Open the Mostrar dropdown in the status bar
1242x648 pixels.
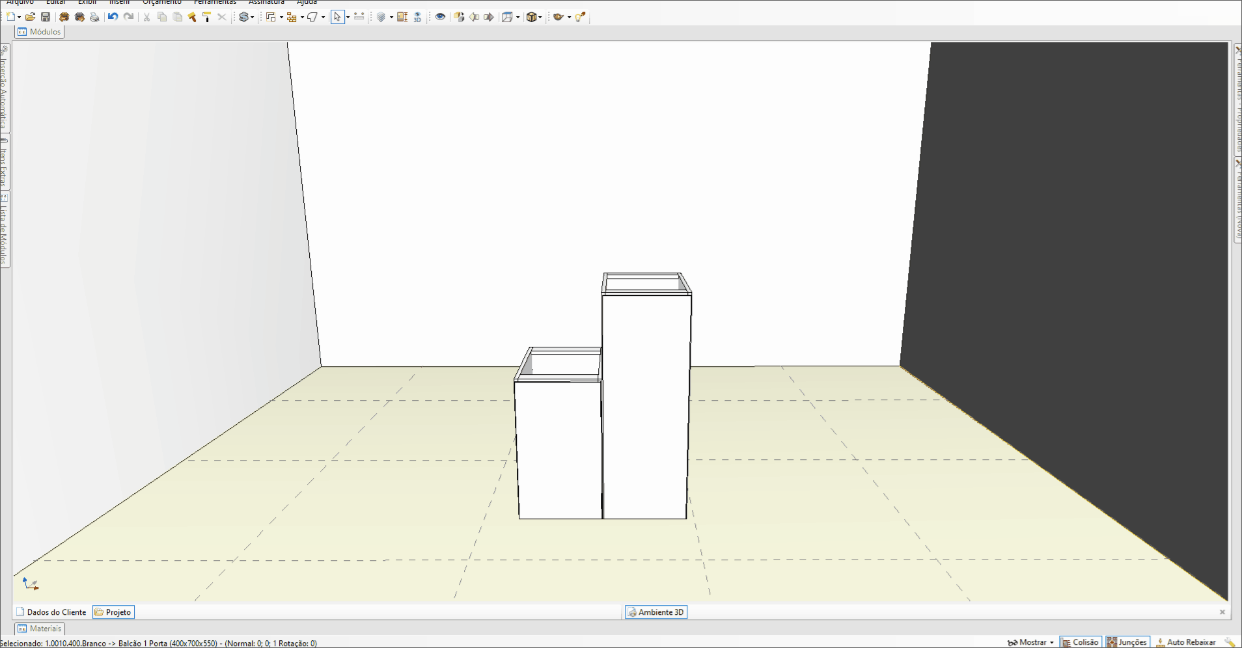(x=1030, y=642)
